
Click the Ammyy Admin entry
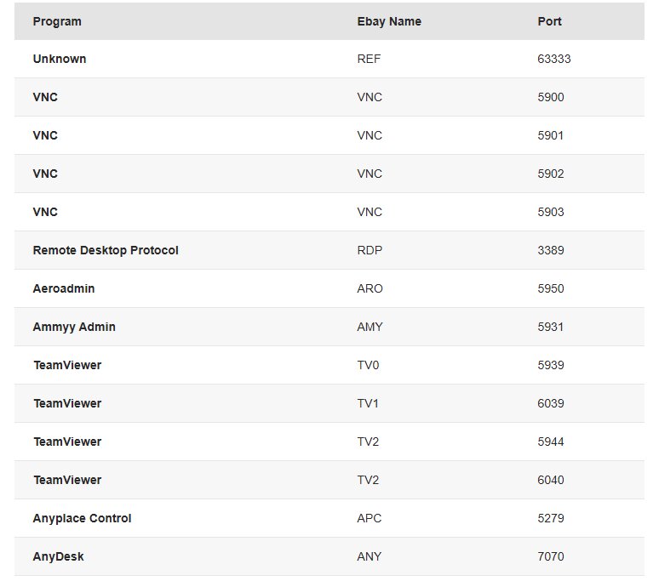coord(74,327)
